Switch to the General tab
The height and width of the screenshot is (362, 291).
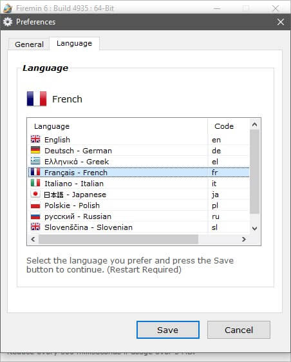click(x=29, y=44)
